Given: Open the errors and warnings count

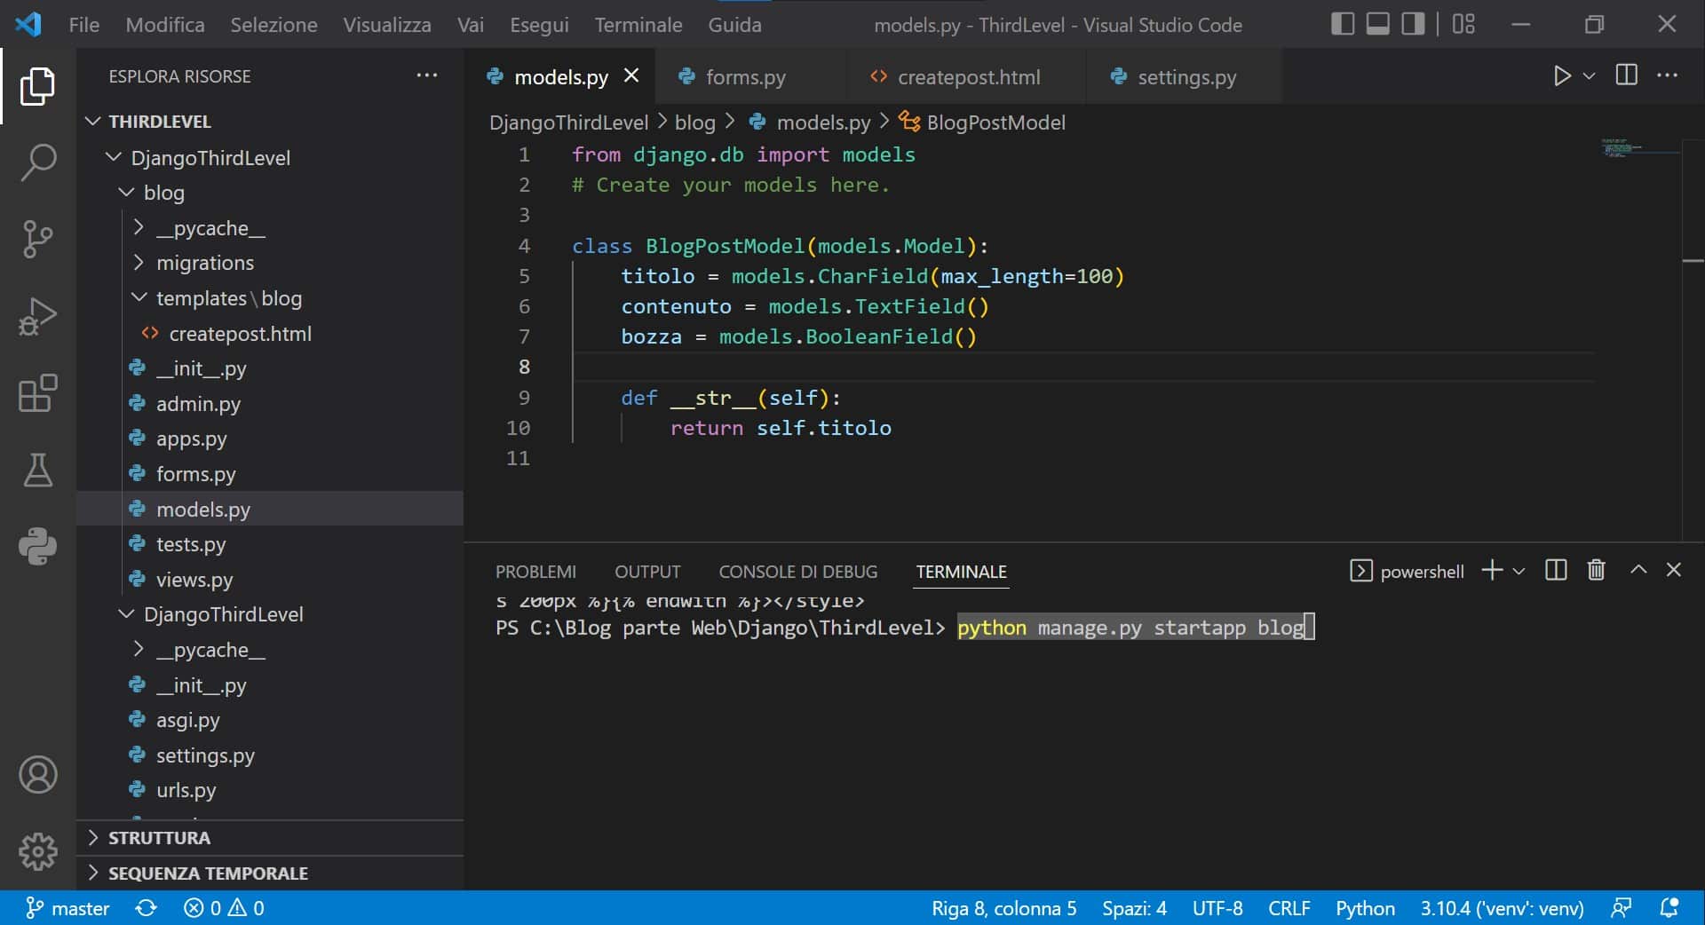Looking at the screenshot, I should [224, 908].
